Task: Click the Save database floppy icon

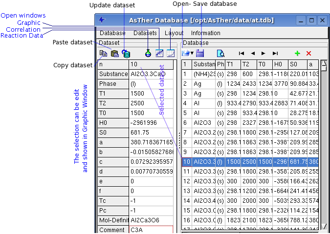Action: 200,53
